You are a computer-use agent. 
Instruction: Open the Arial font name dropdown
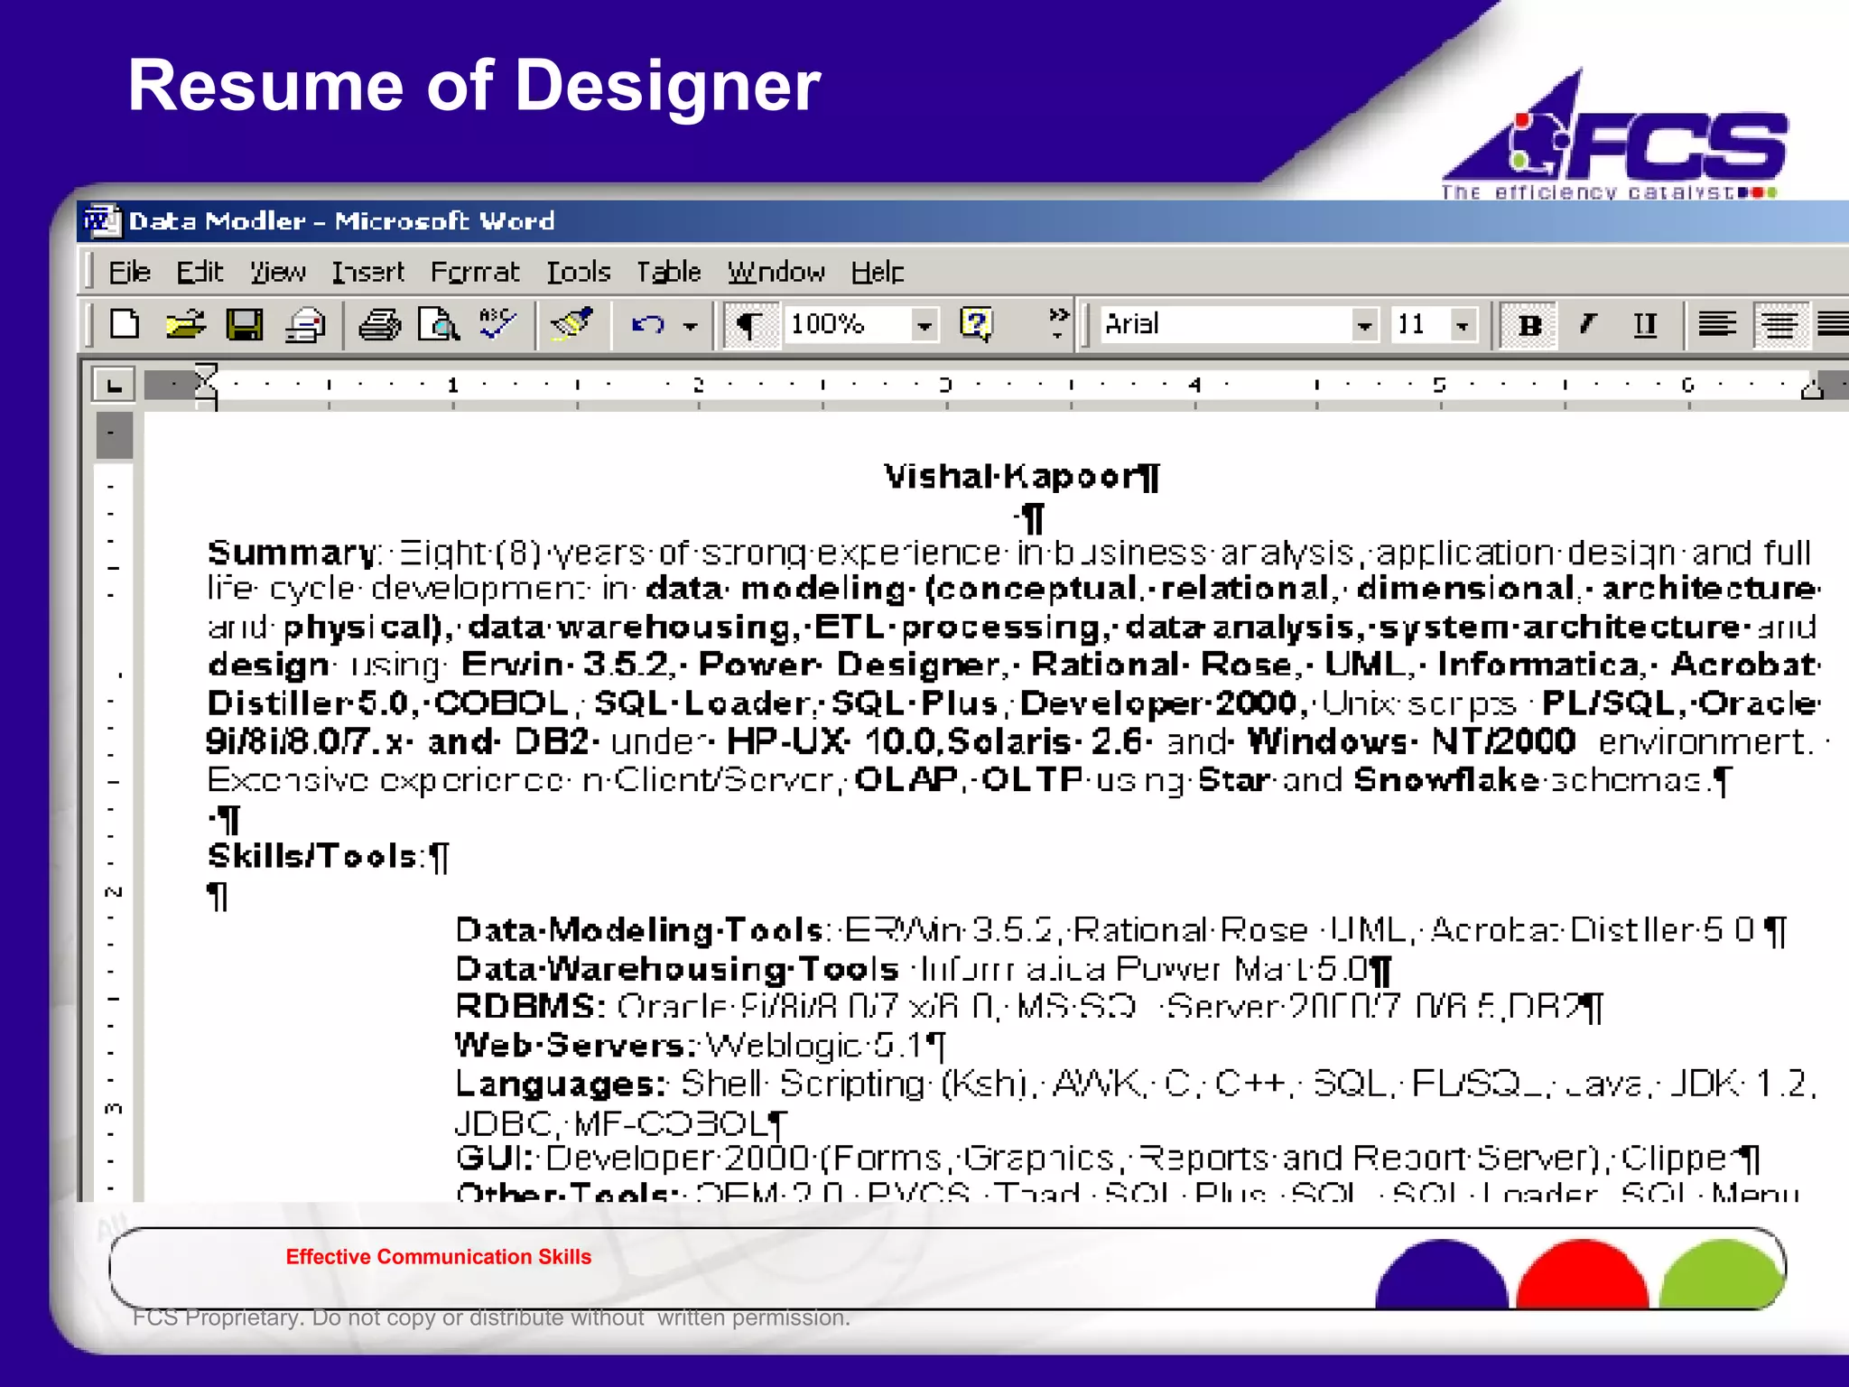[1365, 324]
